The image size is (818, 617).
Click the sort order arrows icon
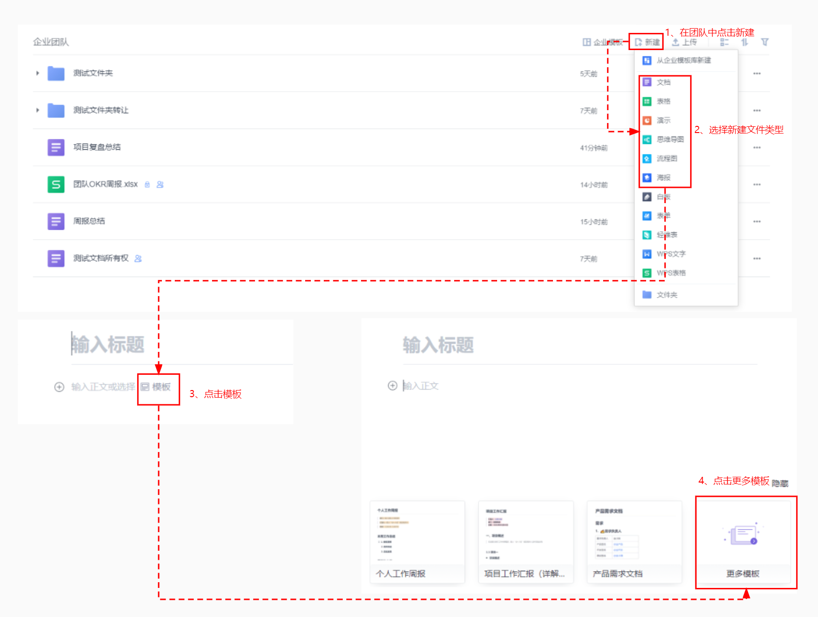tap(744, 42)
